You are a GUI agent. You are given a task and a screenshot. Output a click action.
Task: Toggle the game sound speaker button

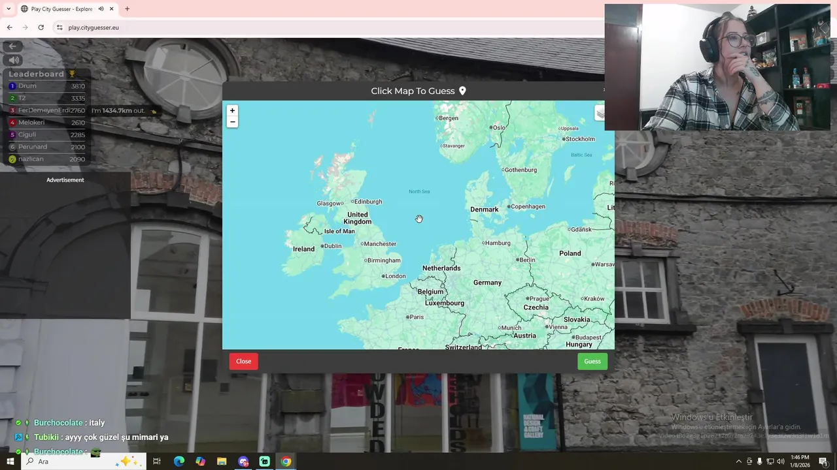tap(12, 60)
